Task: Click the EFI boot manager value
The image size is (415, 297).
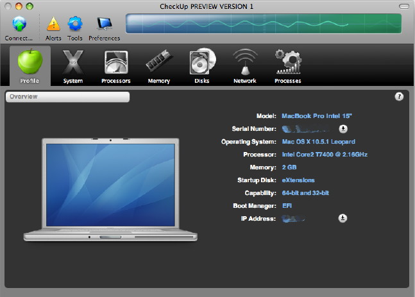Action: (x=287, y=206)
